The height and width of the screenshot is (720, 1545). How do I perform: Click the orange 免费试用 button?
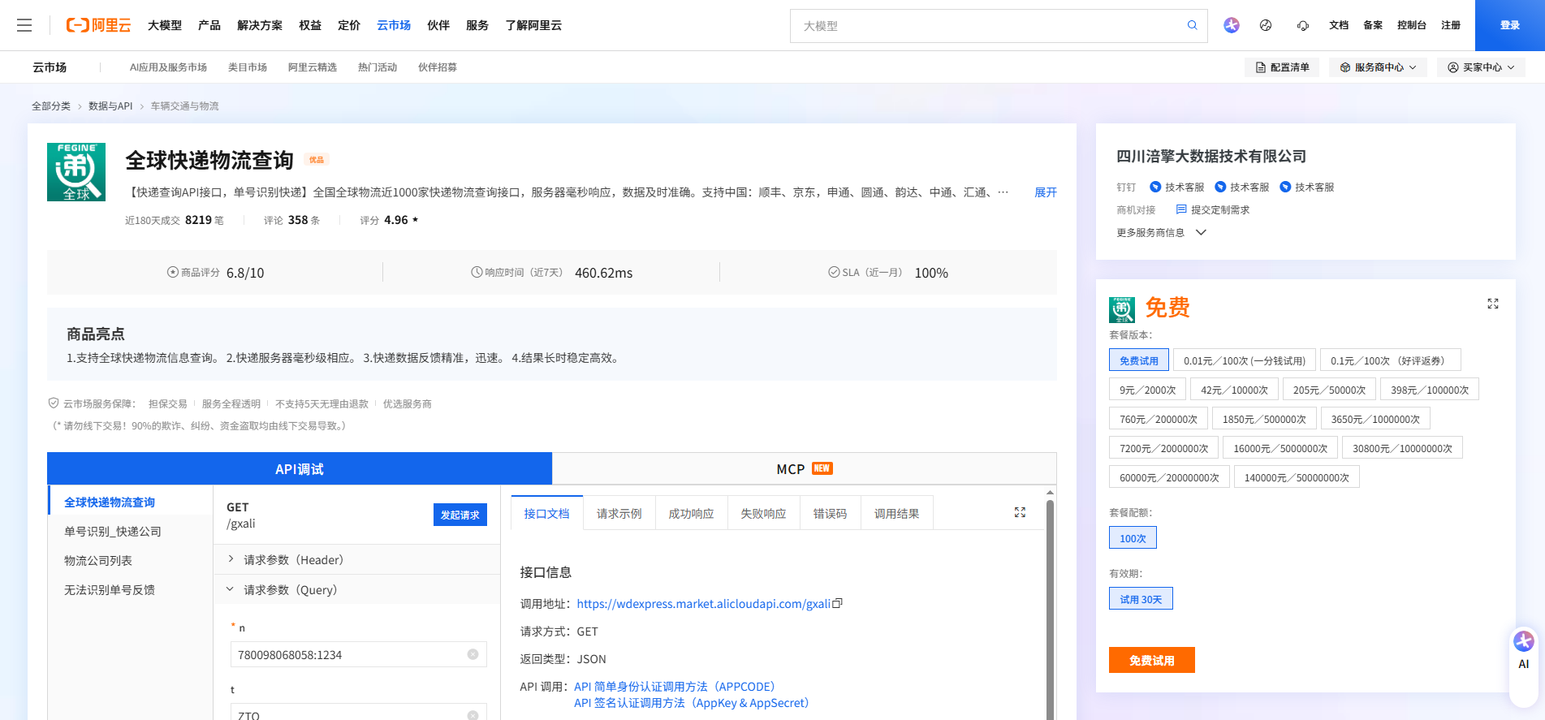point(1152,660)
